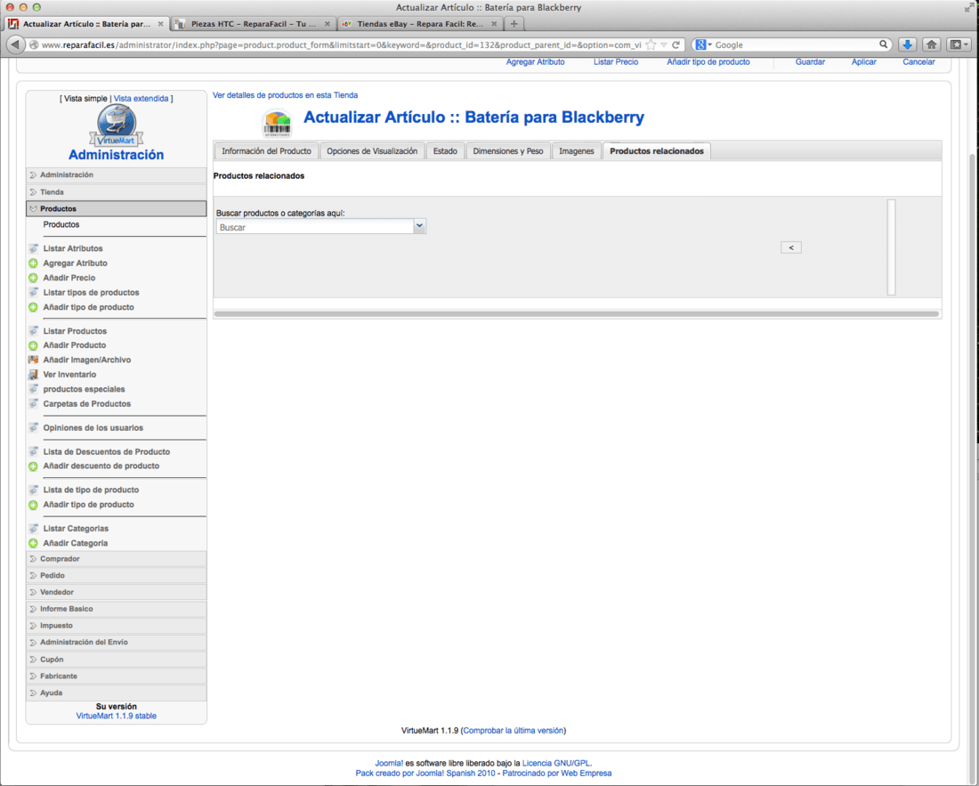The height and width of the screenshot is (786, 979).
Task: Open the Estado tab
Action: pyautogui.click(x=445, y=151)
